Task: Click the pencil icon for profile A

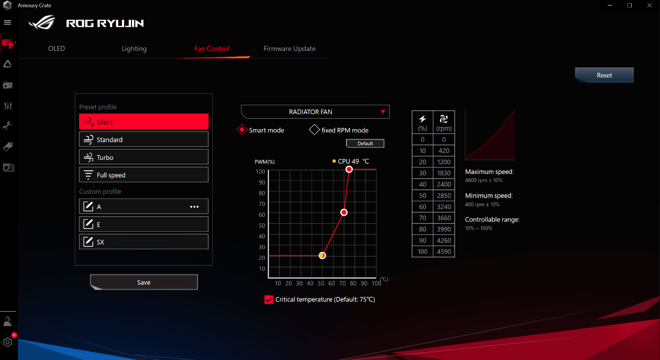Action: (x=88, y=207)
